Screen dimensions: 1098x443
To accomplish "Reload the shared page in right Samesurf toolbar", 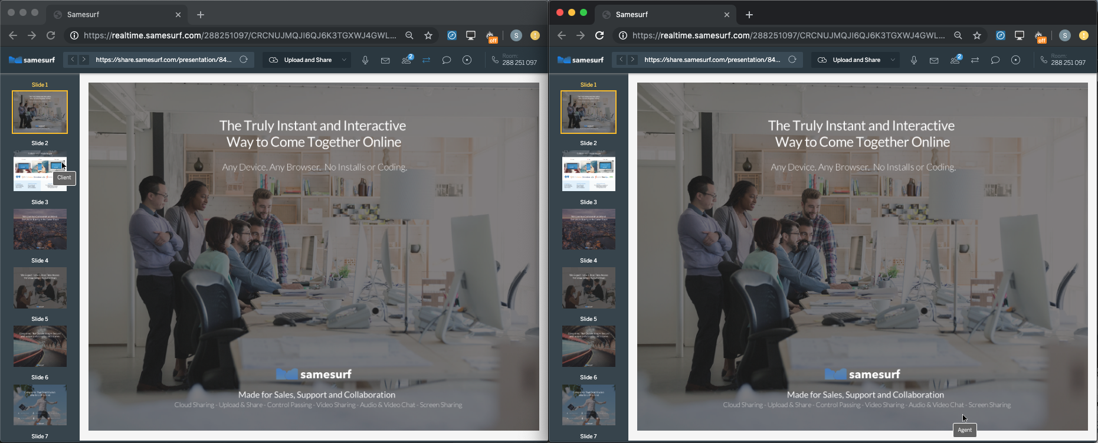I will tap(792, 60).
